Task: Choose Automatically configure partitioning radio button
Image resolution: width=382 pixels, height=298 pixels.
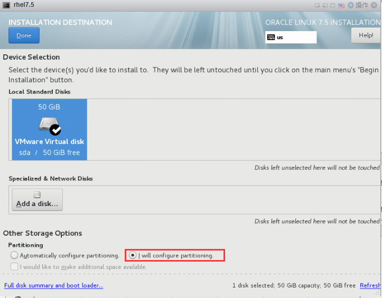Action: (14, 255)
